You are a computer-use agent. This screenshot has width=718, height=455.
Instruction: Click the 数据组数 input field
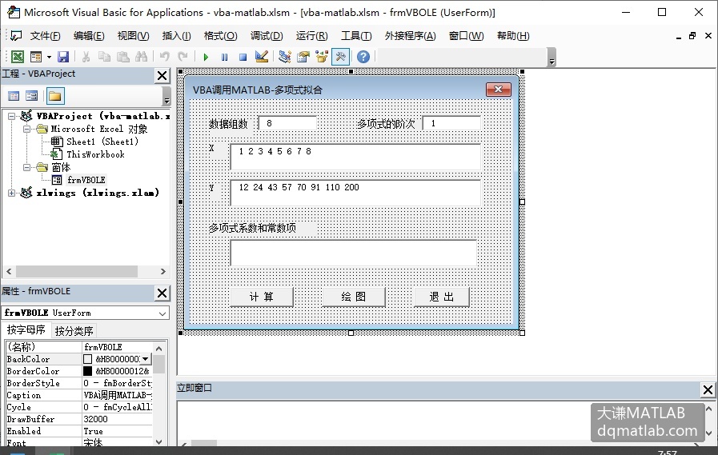pos(287,123)
